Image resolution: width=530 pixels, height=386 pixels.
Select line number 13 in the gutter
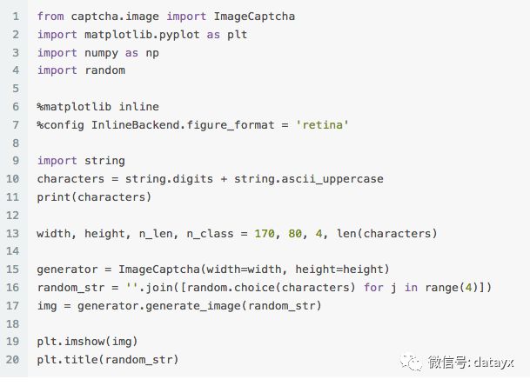(x=12, y=233)
